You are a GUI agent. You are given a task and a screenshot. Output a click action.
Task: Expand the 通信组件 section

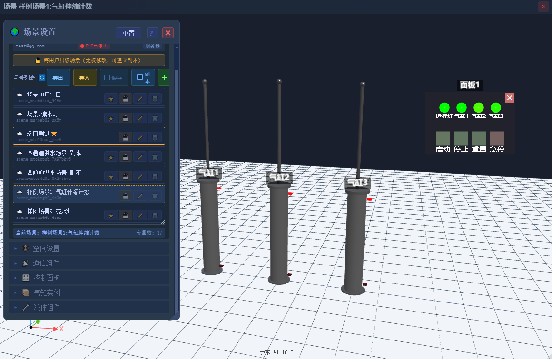pos(89,263)
